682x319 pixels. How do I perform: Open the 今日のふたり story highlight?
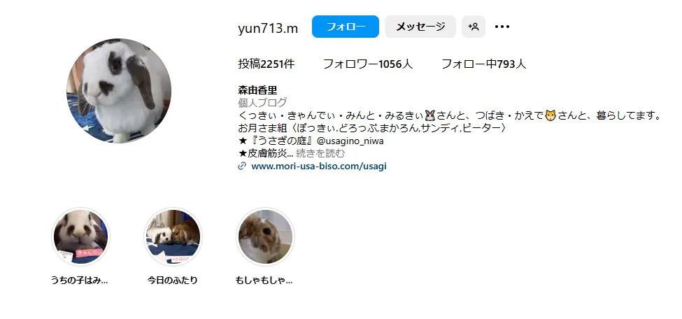coord(173,236)
